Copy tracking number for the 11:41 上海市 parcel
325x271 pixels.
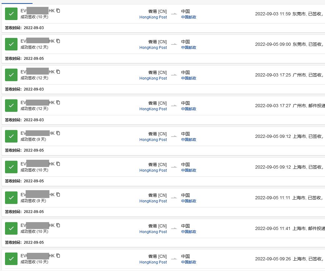(x=58, y=225)
